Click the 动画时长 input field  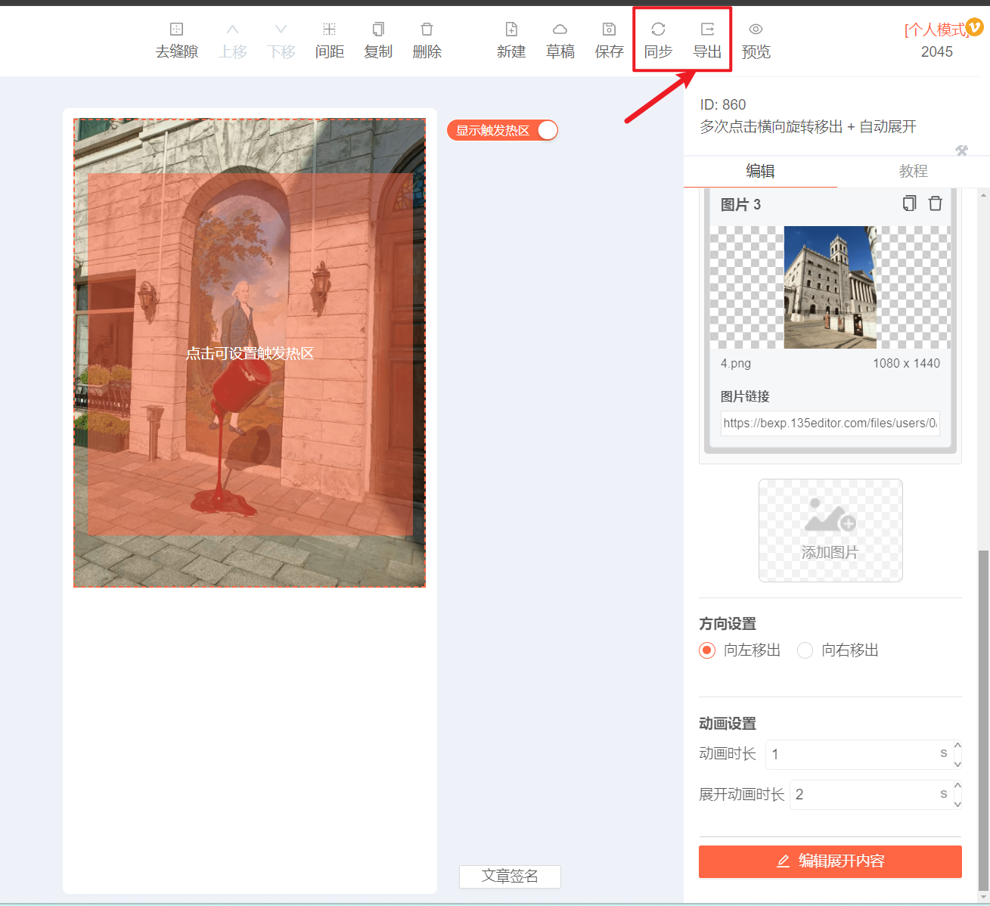click(x=858, y=754)
